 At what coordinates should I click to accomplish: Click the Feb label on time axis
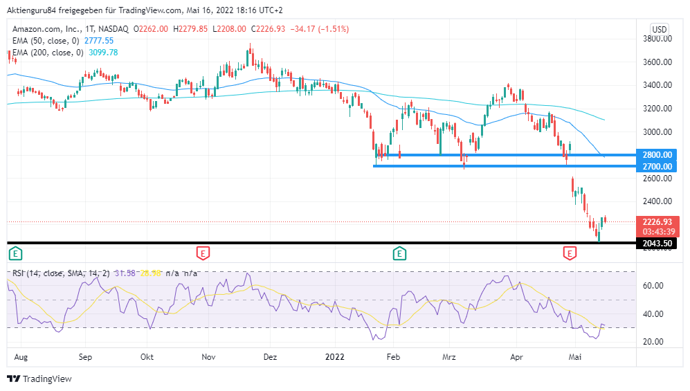[393, 357]
